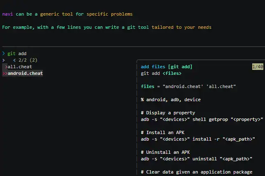Click the git add query input
265x176 pixels.
click(17, 53)
